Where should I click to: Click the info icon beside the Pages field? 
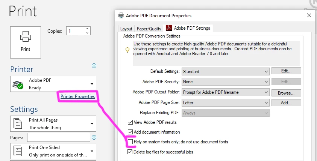(94, 137)
